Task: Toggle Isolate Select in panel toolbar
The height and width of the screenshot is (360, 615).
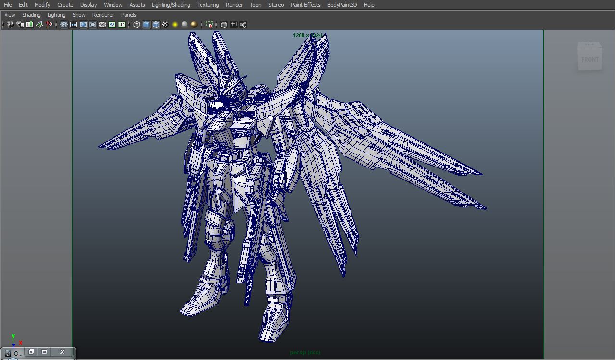Action: click(209, 25)
